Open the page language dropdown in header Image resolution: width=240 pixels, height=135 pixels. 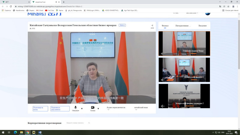pyautogui.click(x=192, y=13)
